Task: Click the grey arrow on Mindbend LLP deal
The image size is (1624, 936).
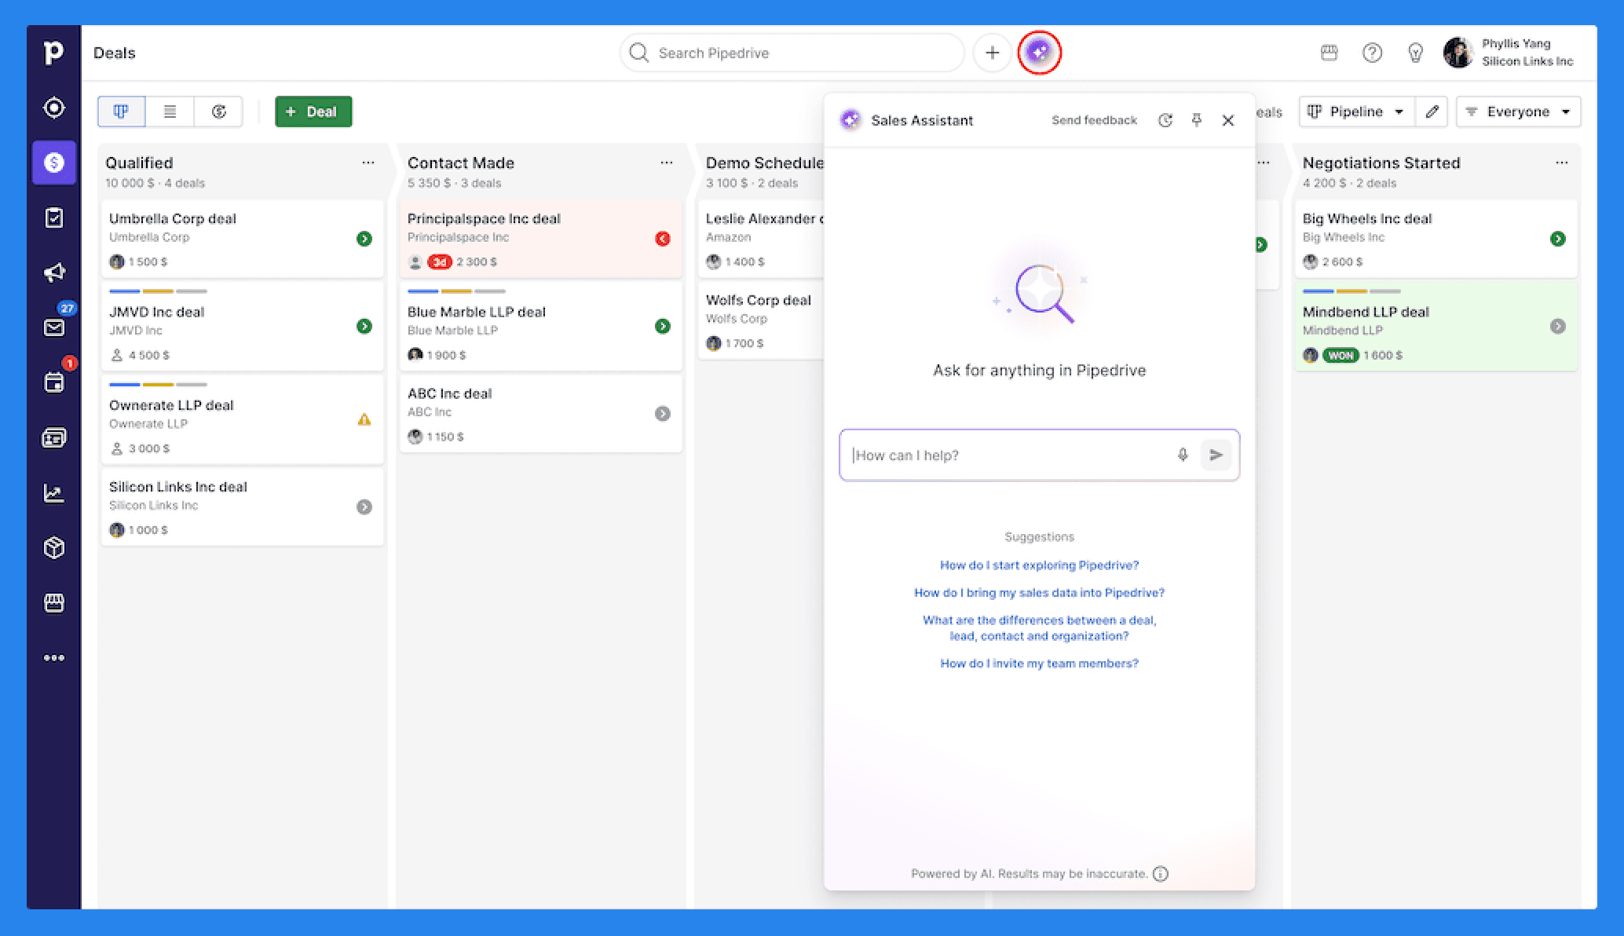Action: click(x=1558, y=326)
